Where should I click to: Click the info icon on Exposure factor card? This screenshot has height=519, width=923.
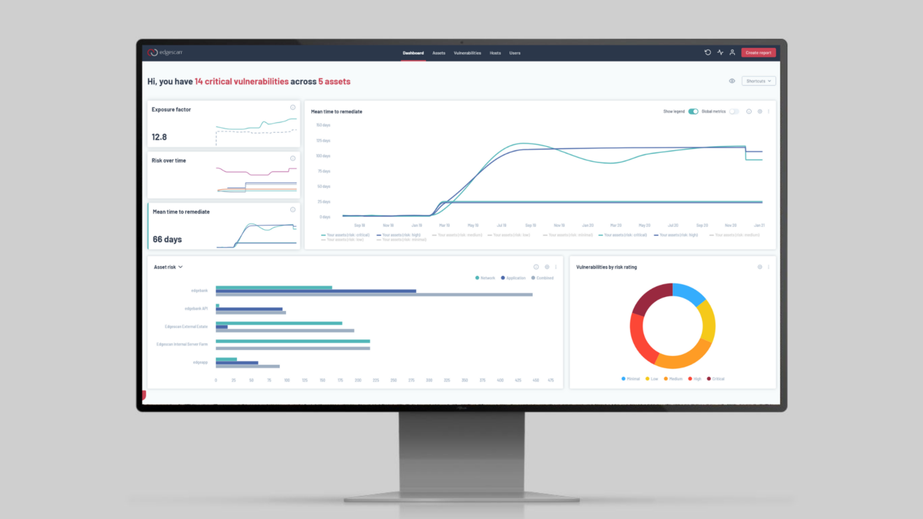[x=292, y=108]
